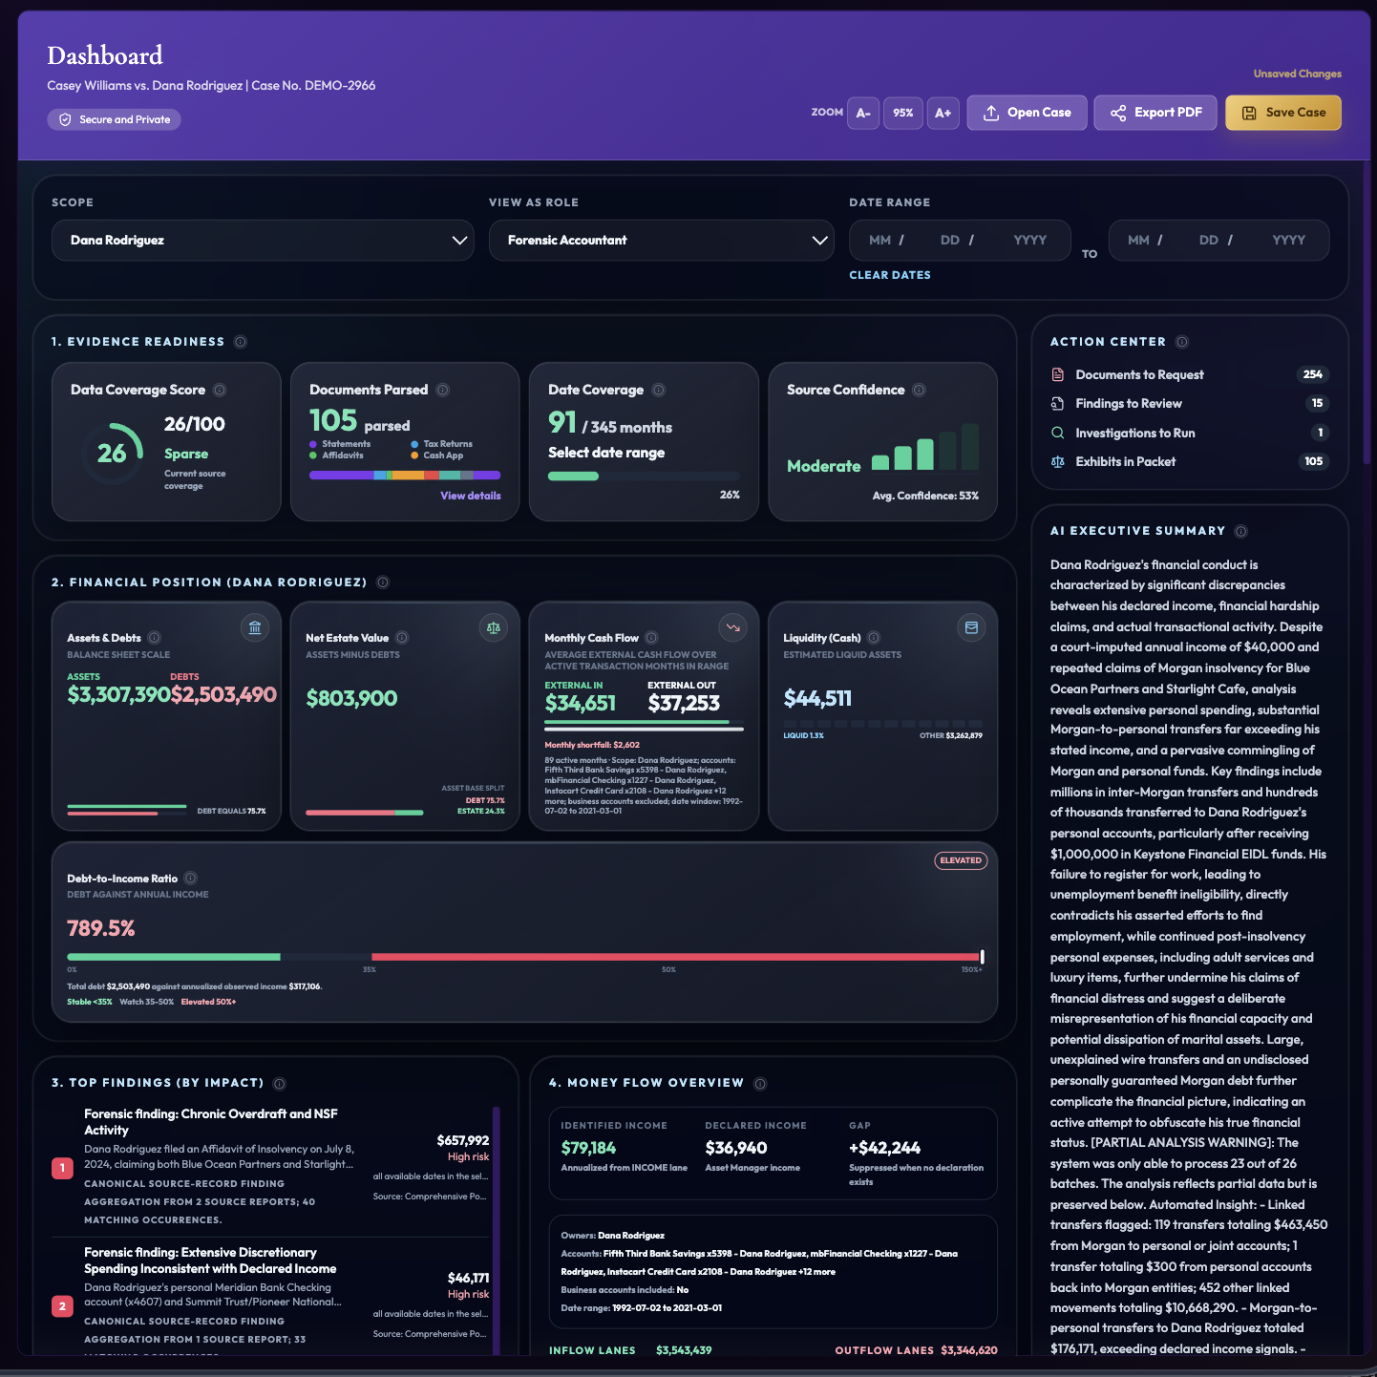Screen dimensions: 1377x1377
Task: Click the bank icon on Assets & Debts card
Action: pyautogui.click(x=255, y=627)
